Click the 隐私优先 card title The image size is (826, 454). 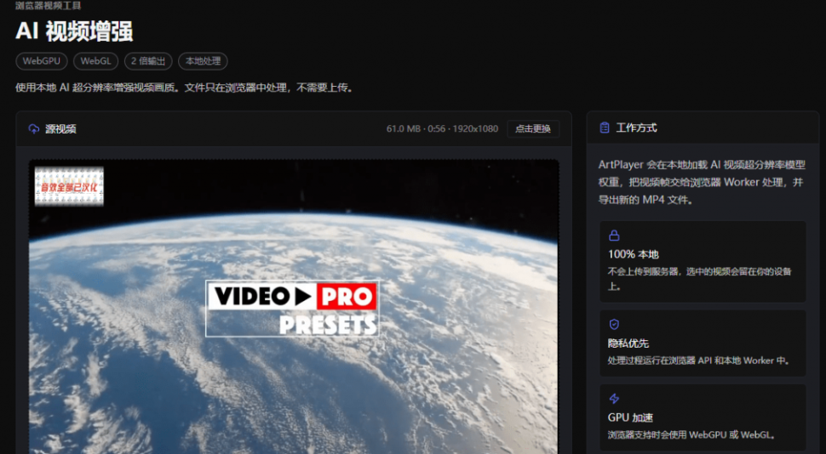tap(628, 343)
